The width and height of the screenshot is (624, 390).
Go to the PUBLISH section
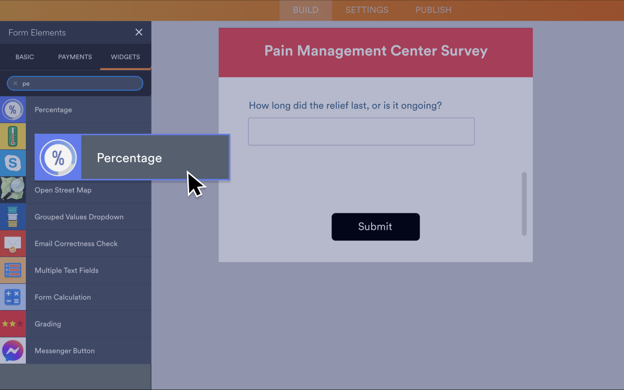coord(433,10)
